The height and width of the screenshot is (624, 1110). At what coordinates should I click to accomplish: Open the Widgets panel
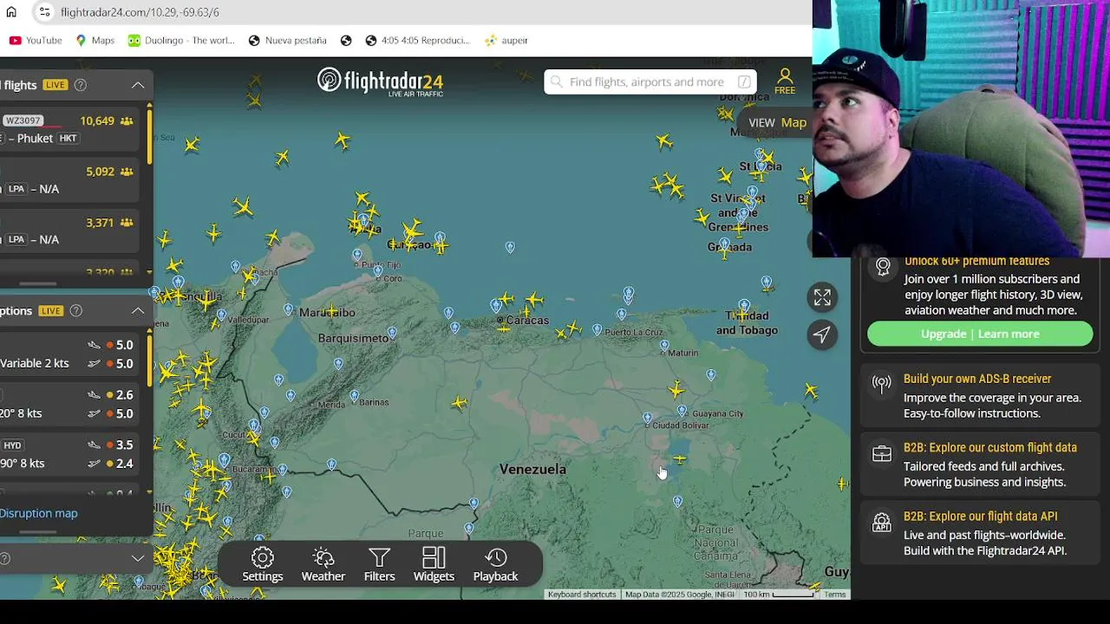[434, 565]
